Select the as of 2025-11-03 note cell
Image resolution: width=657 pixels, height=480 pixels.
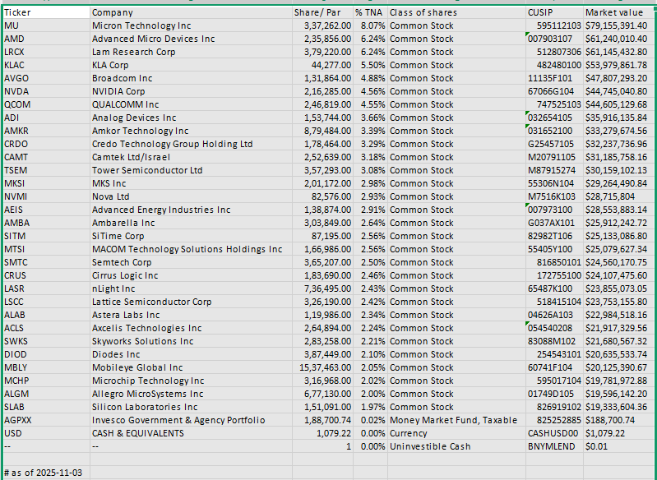pos(45,473)
